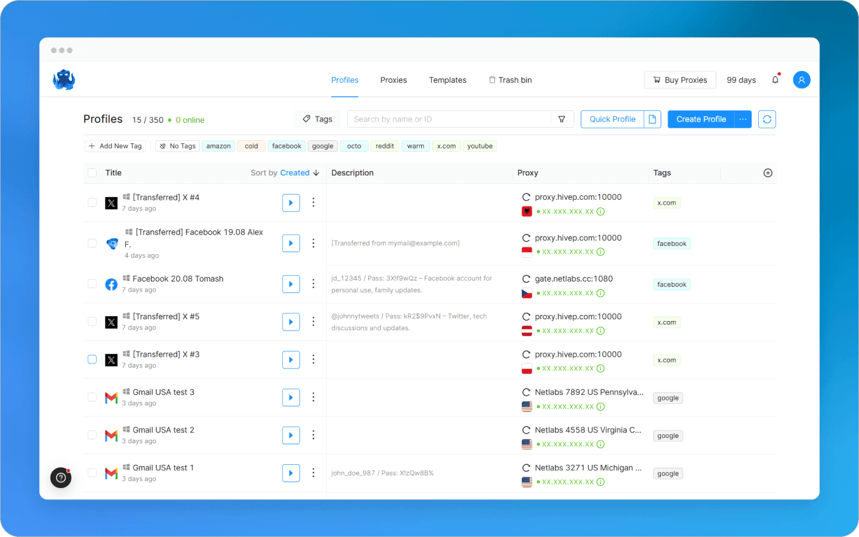The height and width of the screenshot is (537, 859).
Task: Click the Quick Profile button
Action: tap(613, 119)
